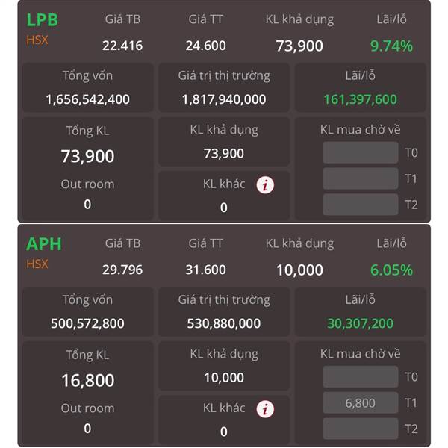Tap the LPB profit percentage 9.74%
The width and height of the screenshot is (448, 448).
click(x=391, y=46)
